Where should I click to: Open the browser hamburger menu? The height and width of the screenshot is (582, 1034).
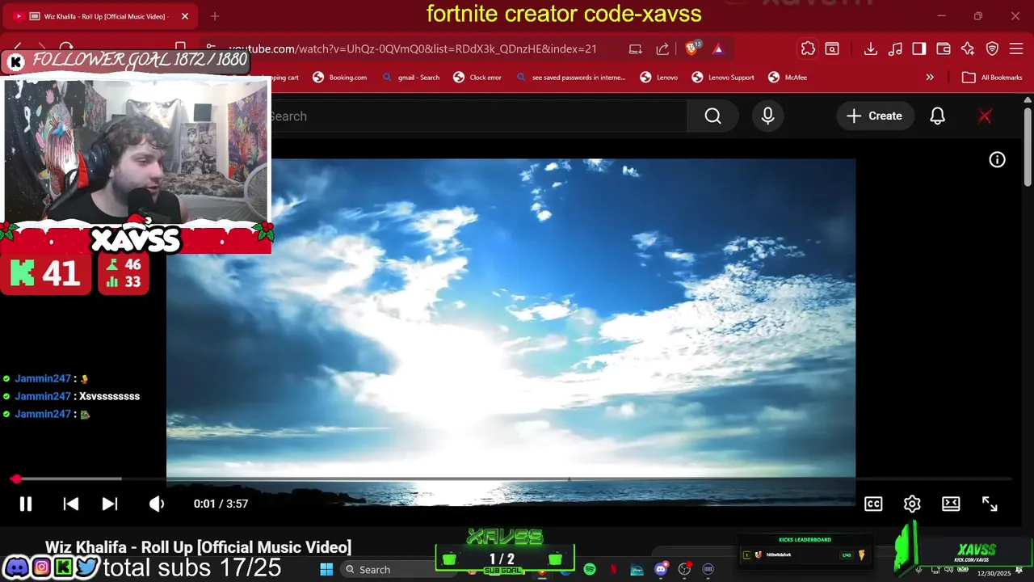1015,49
